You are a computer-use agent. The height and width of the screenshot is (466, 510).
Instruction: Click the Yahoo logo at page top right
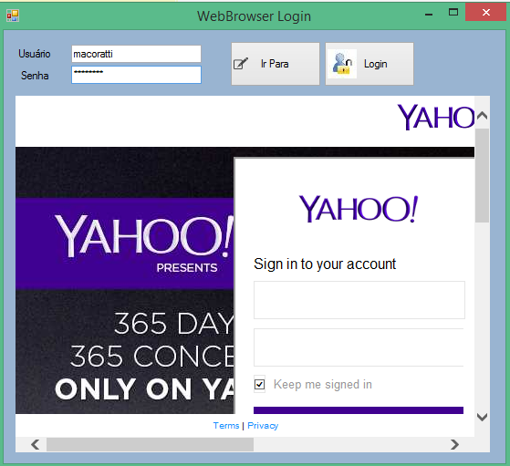[x=436, y=117]
